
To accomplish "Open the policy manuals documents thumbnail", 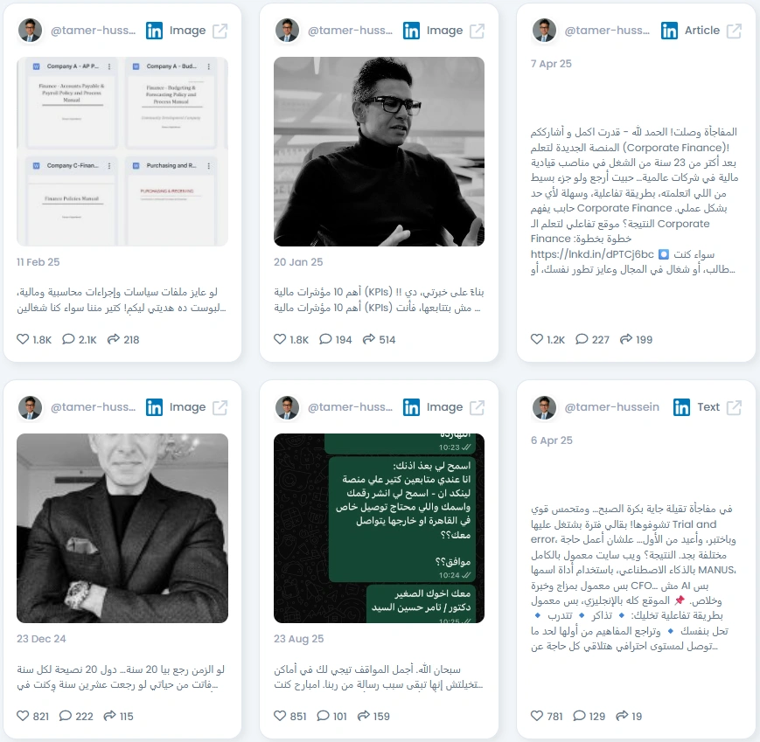I will 122,151.
